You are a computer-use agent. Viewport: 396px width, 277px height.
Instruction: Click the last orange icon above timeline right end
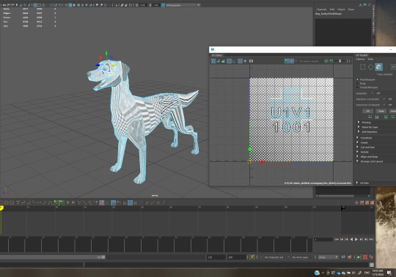(x=372, y=202)
